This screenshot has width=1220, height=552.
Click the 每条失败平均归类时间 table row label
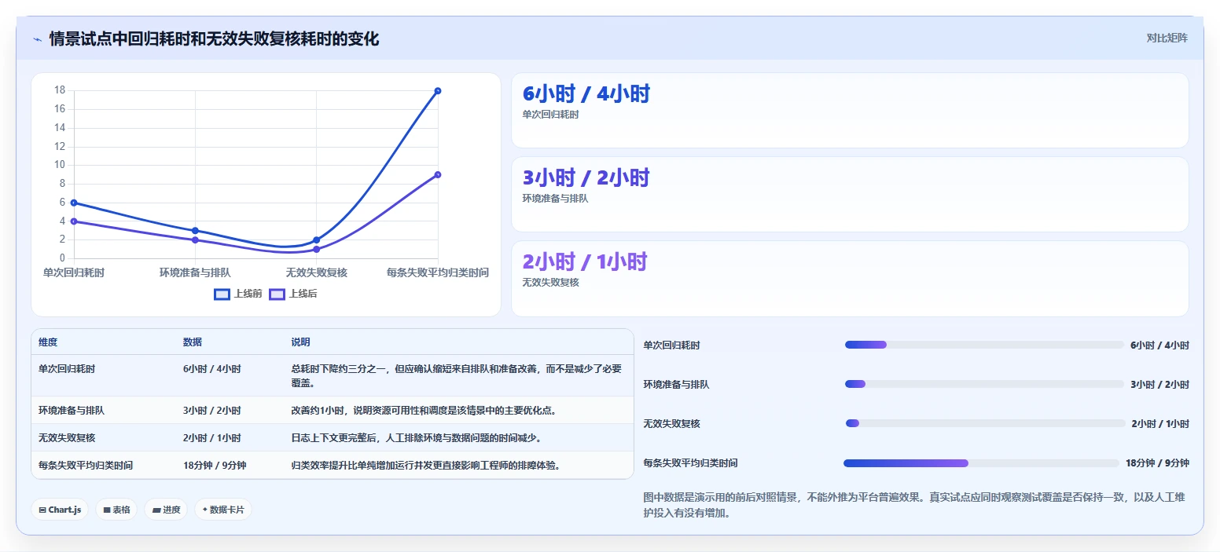[86, 465]
